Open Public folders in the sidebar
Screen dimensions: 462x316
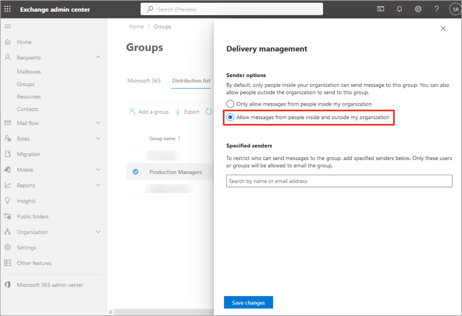tap(33, 216)
